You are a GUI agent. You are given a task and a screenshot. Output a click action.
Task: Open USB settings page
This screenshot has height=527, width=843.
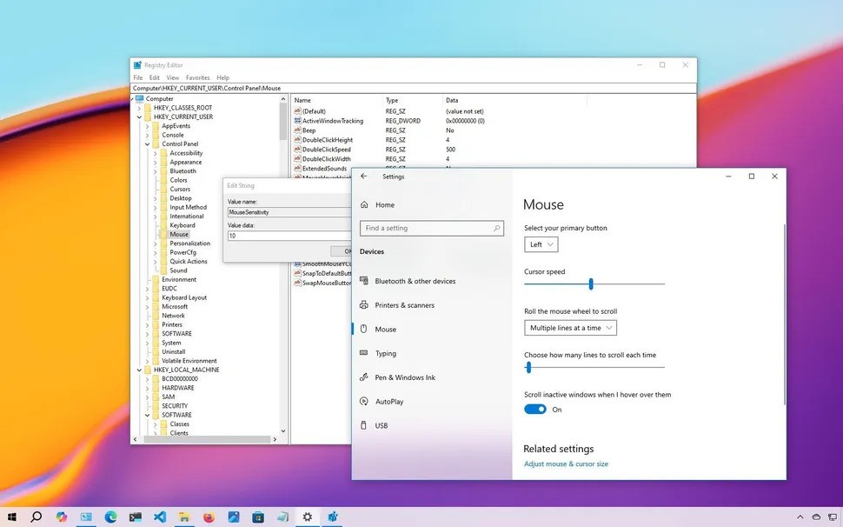coord(381,426)
